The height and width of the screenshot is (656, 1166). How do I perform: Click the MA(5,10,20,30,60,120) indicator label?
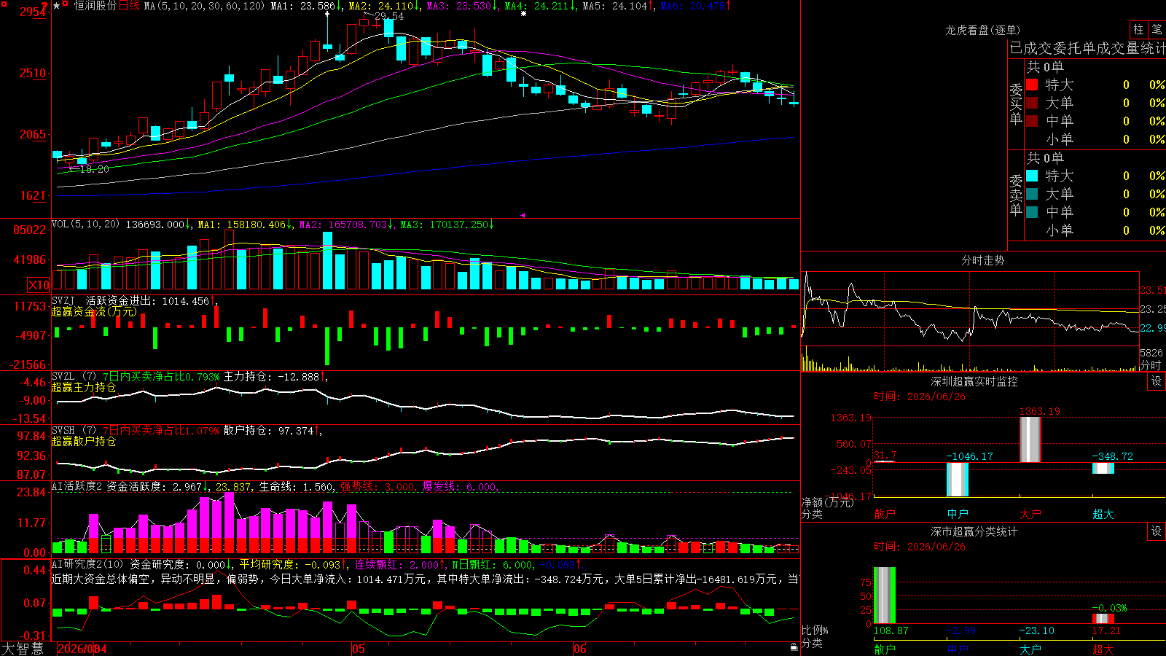click(204, 6)
